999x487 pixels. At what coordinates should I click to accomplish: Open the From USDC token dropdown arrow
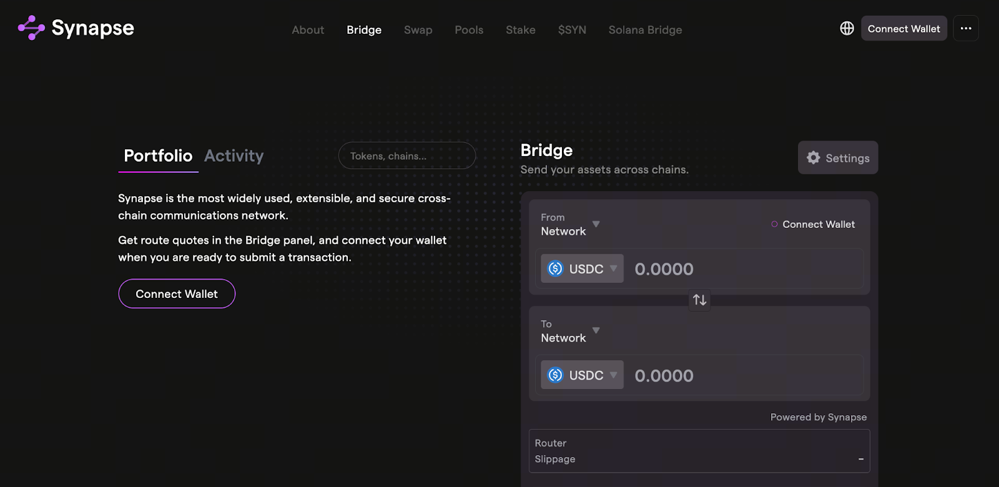613,268
